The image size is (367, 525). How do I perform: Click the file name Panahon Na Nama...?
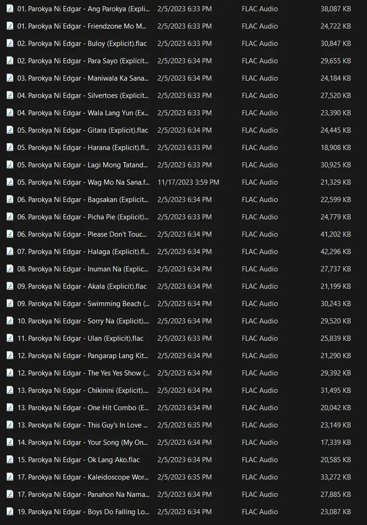click(83, 495)
